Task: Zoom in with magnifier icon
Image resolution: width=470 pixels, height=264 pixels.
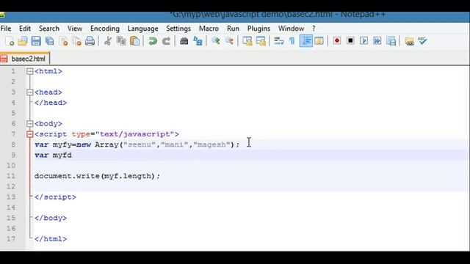Action: pos(215,41)
